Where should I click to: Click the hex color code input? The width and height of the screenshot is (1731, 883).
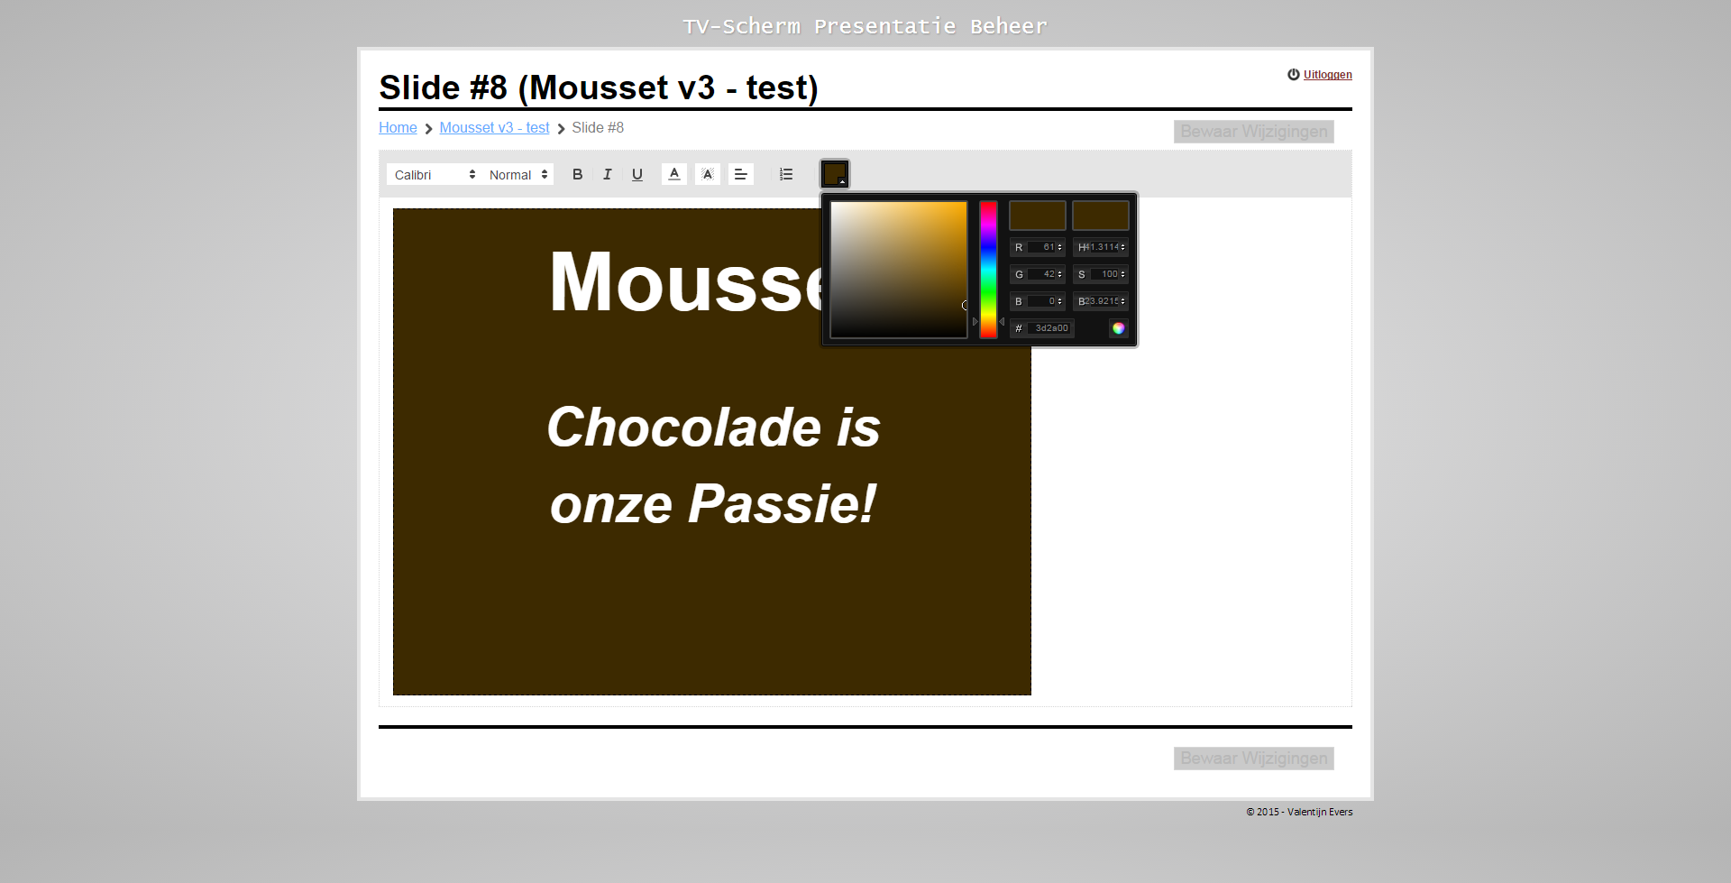tap(1050, 328)
